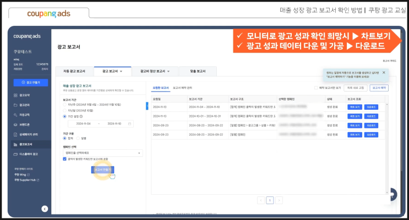The image size is (409, 220).
Task: Open the 캠페인 선택 dropdown
Action: click(x=103, y=153)
